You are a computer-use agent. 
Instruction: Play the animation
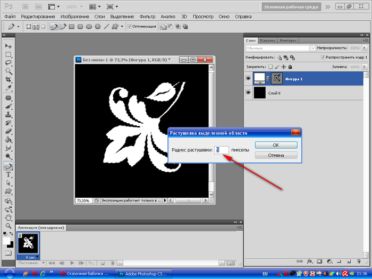(72, 263)
